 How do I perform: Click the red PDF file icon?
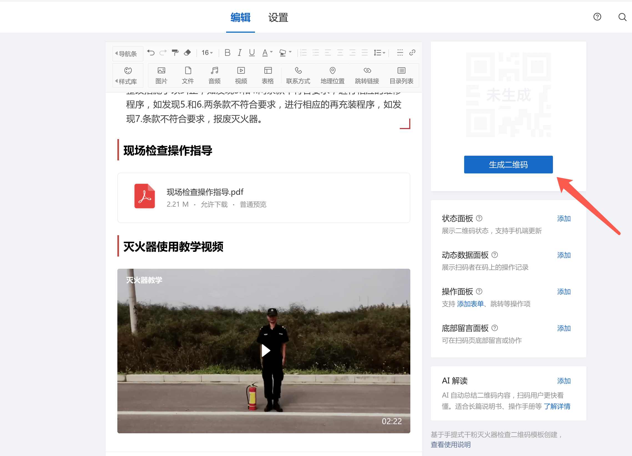pos(144,196)
